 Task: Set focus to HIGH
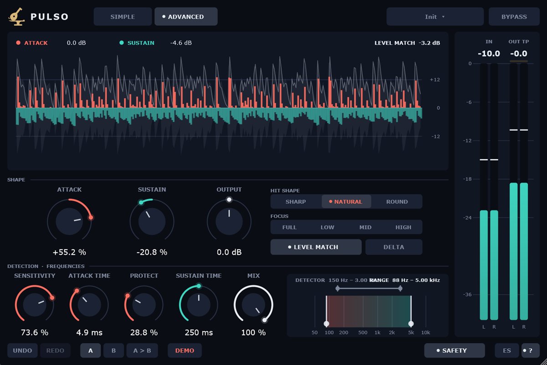(403, 227)
